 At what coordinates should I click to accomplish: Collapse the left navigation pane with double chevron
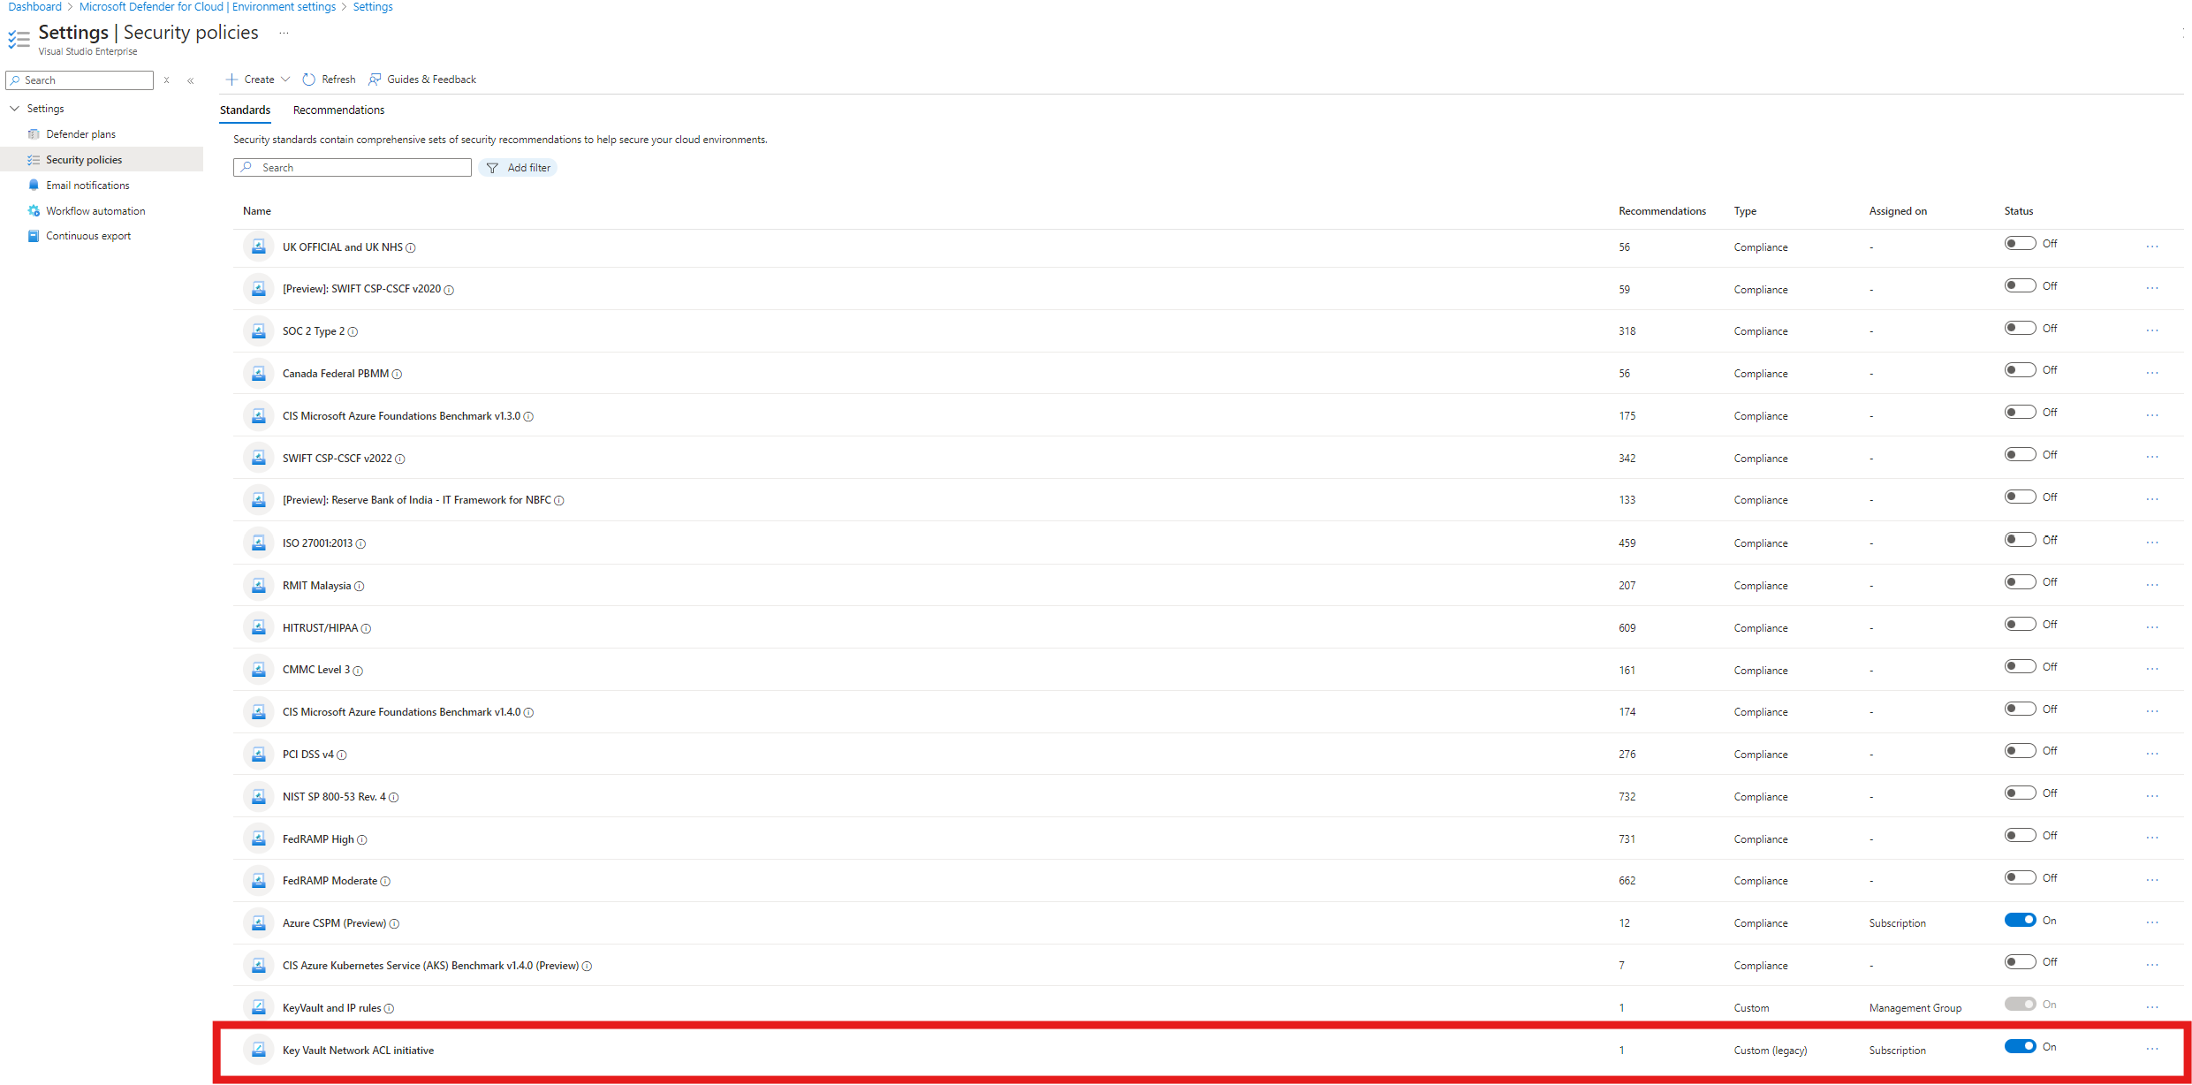[191, 80]
